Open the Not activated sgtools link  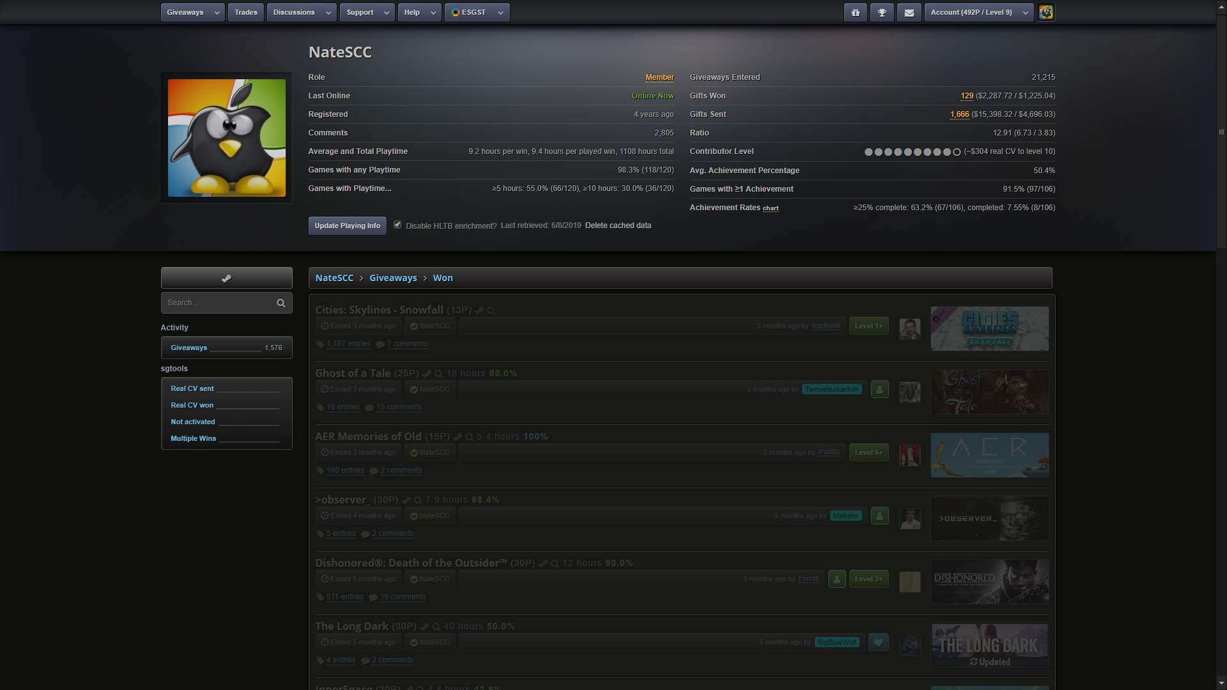click(x=192, y=422)
